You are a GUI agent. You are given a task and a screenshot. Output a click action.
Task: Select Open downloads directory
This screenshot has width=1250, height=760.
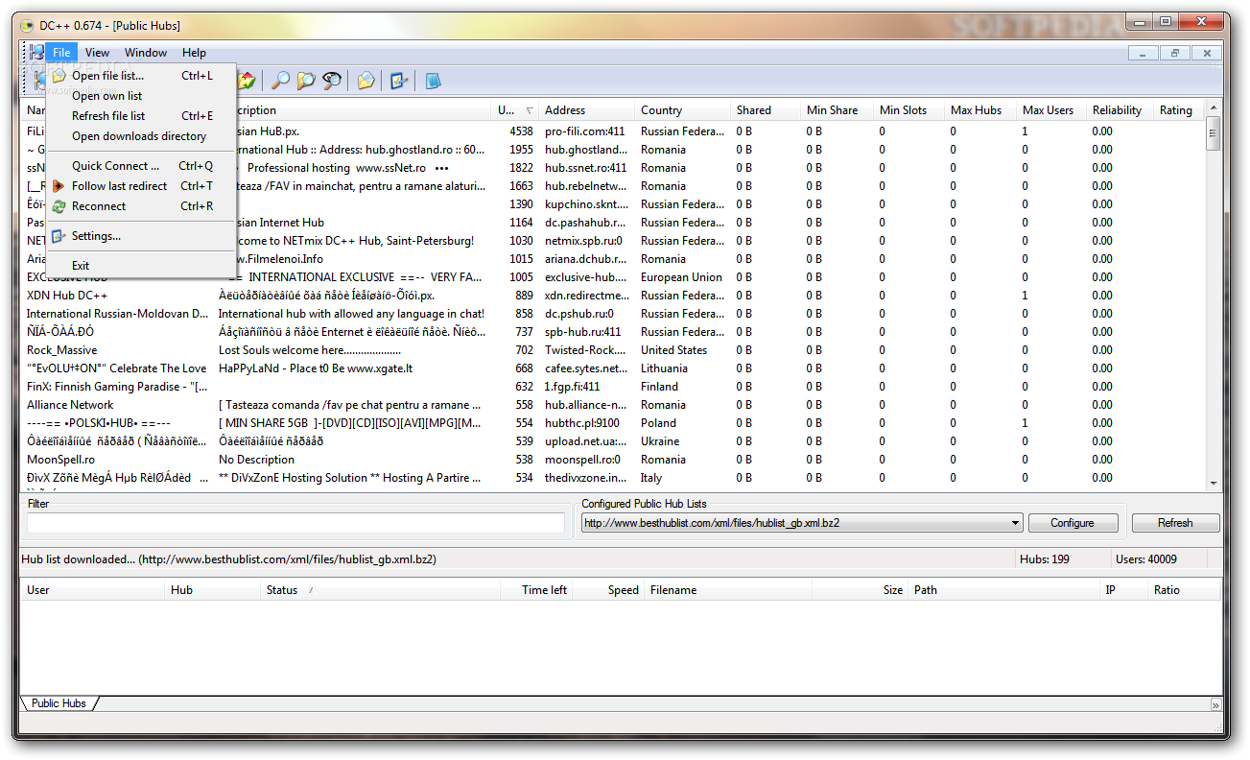141,136
